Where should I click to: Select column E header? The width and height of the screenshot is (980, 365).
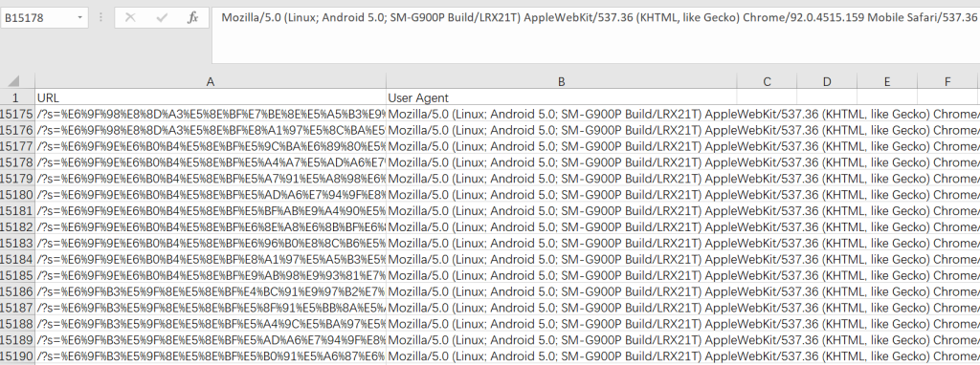887,82
